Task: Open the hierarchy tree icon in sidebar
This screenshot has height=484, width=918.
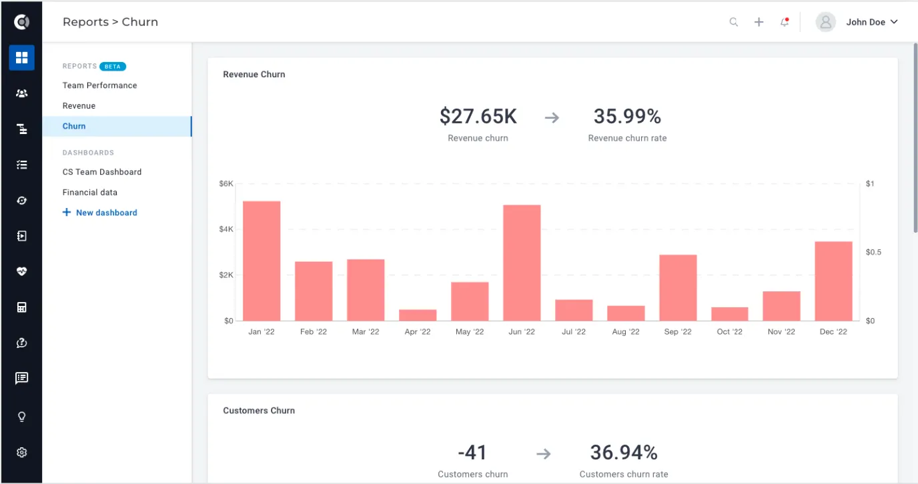Action: tap(21, 129)
